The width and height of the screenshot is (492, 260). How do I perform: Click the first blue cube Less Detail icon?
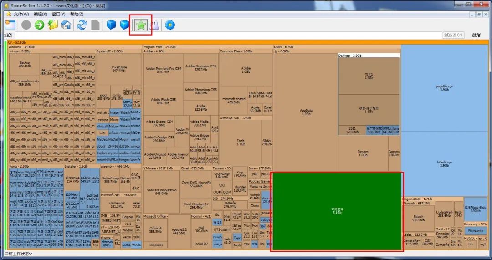(111, 25)
